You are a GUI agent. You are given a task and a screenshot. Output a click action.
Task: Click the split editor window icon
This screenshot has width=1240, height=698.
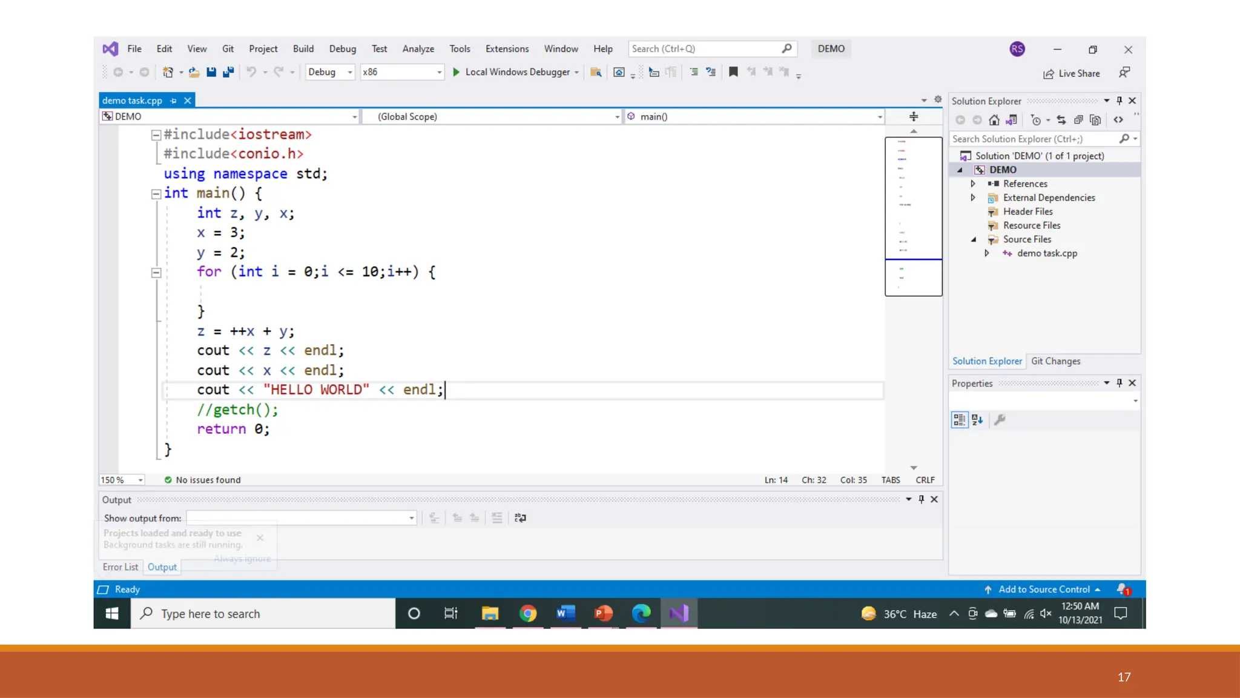pos(914,116)
